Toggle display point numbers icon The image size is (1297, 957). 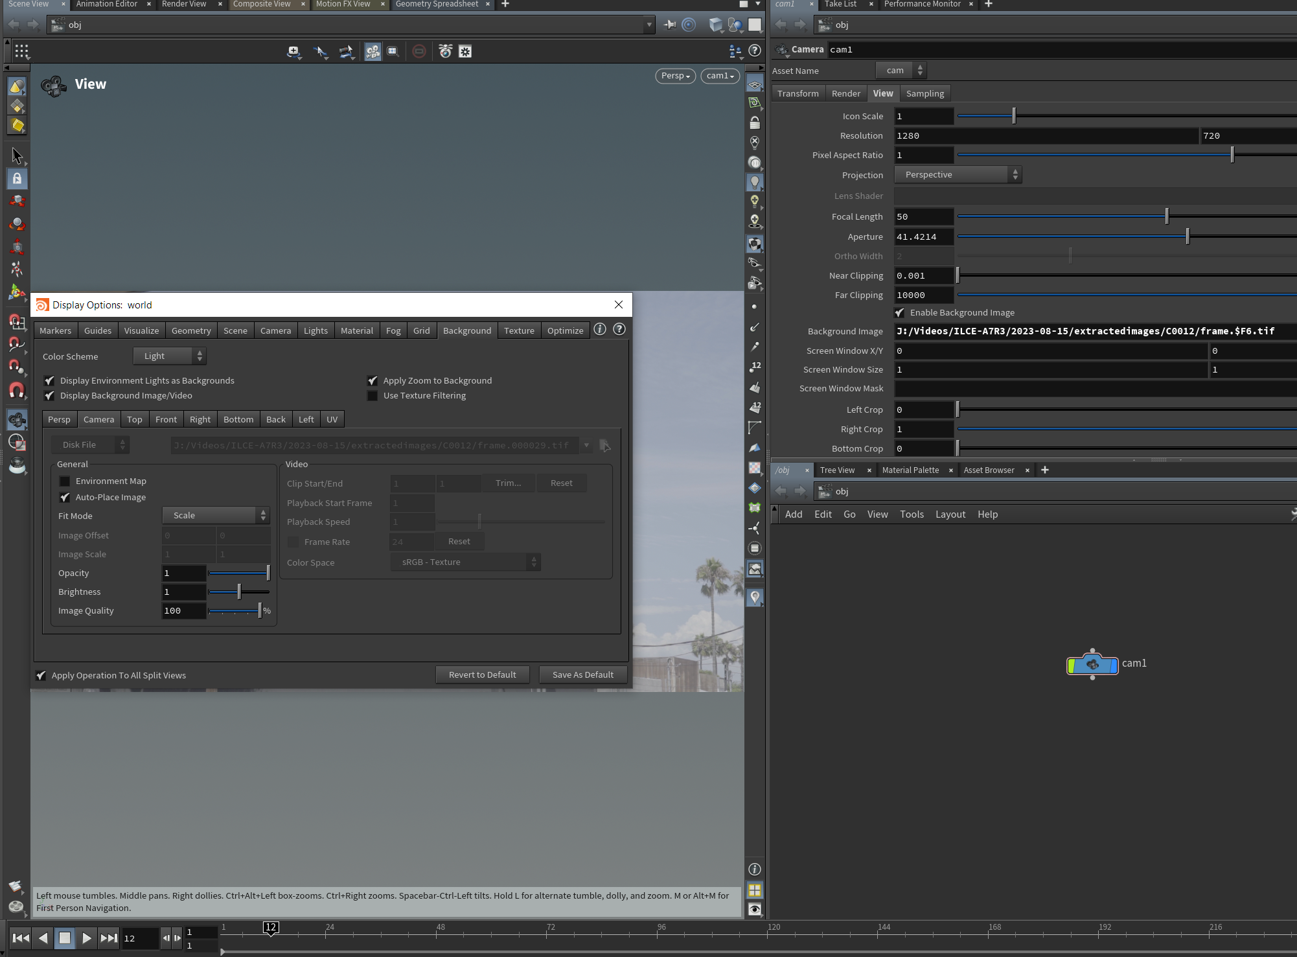[x=755, y=367]
